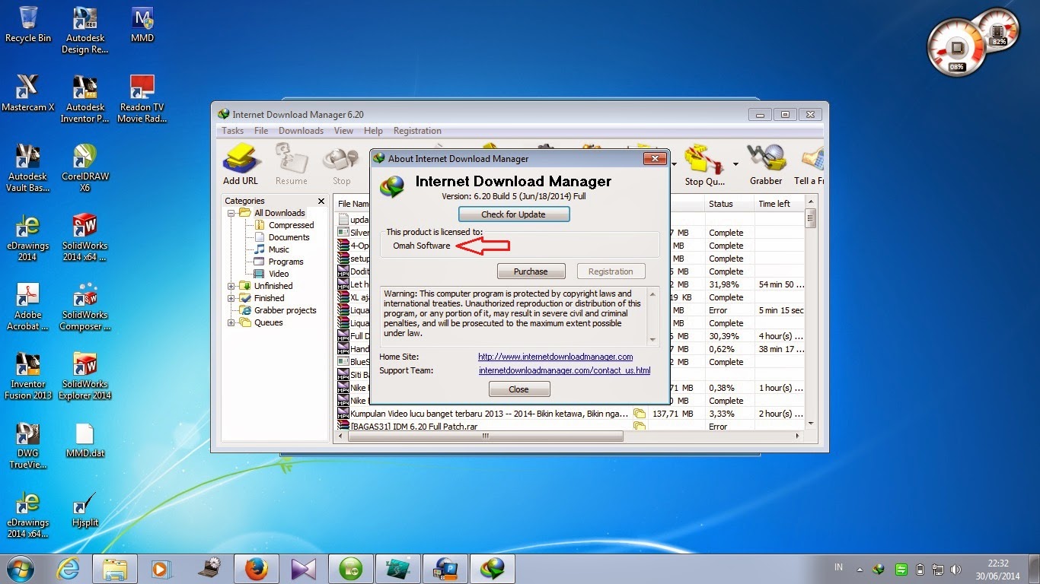Screen dimensions: 1040x584
Task: Expand the Queues category node
Action: 231,322
